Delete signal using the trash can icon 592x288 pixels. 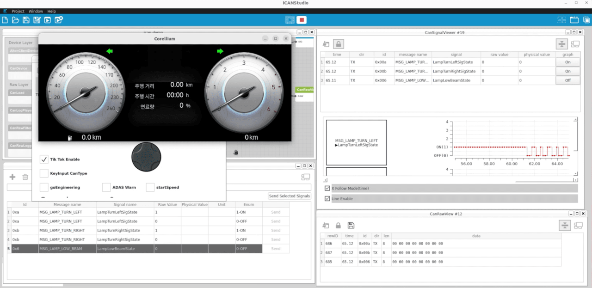click(x=25, y=177)
